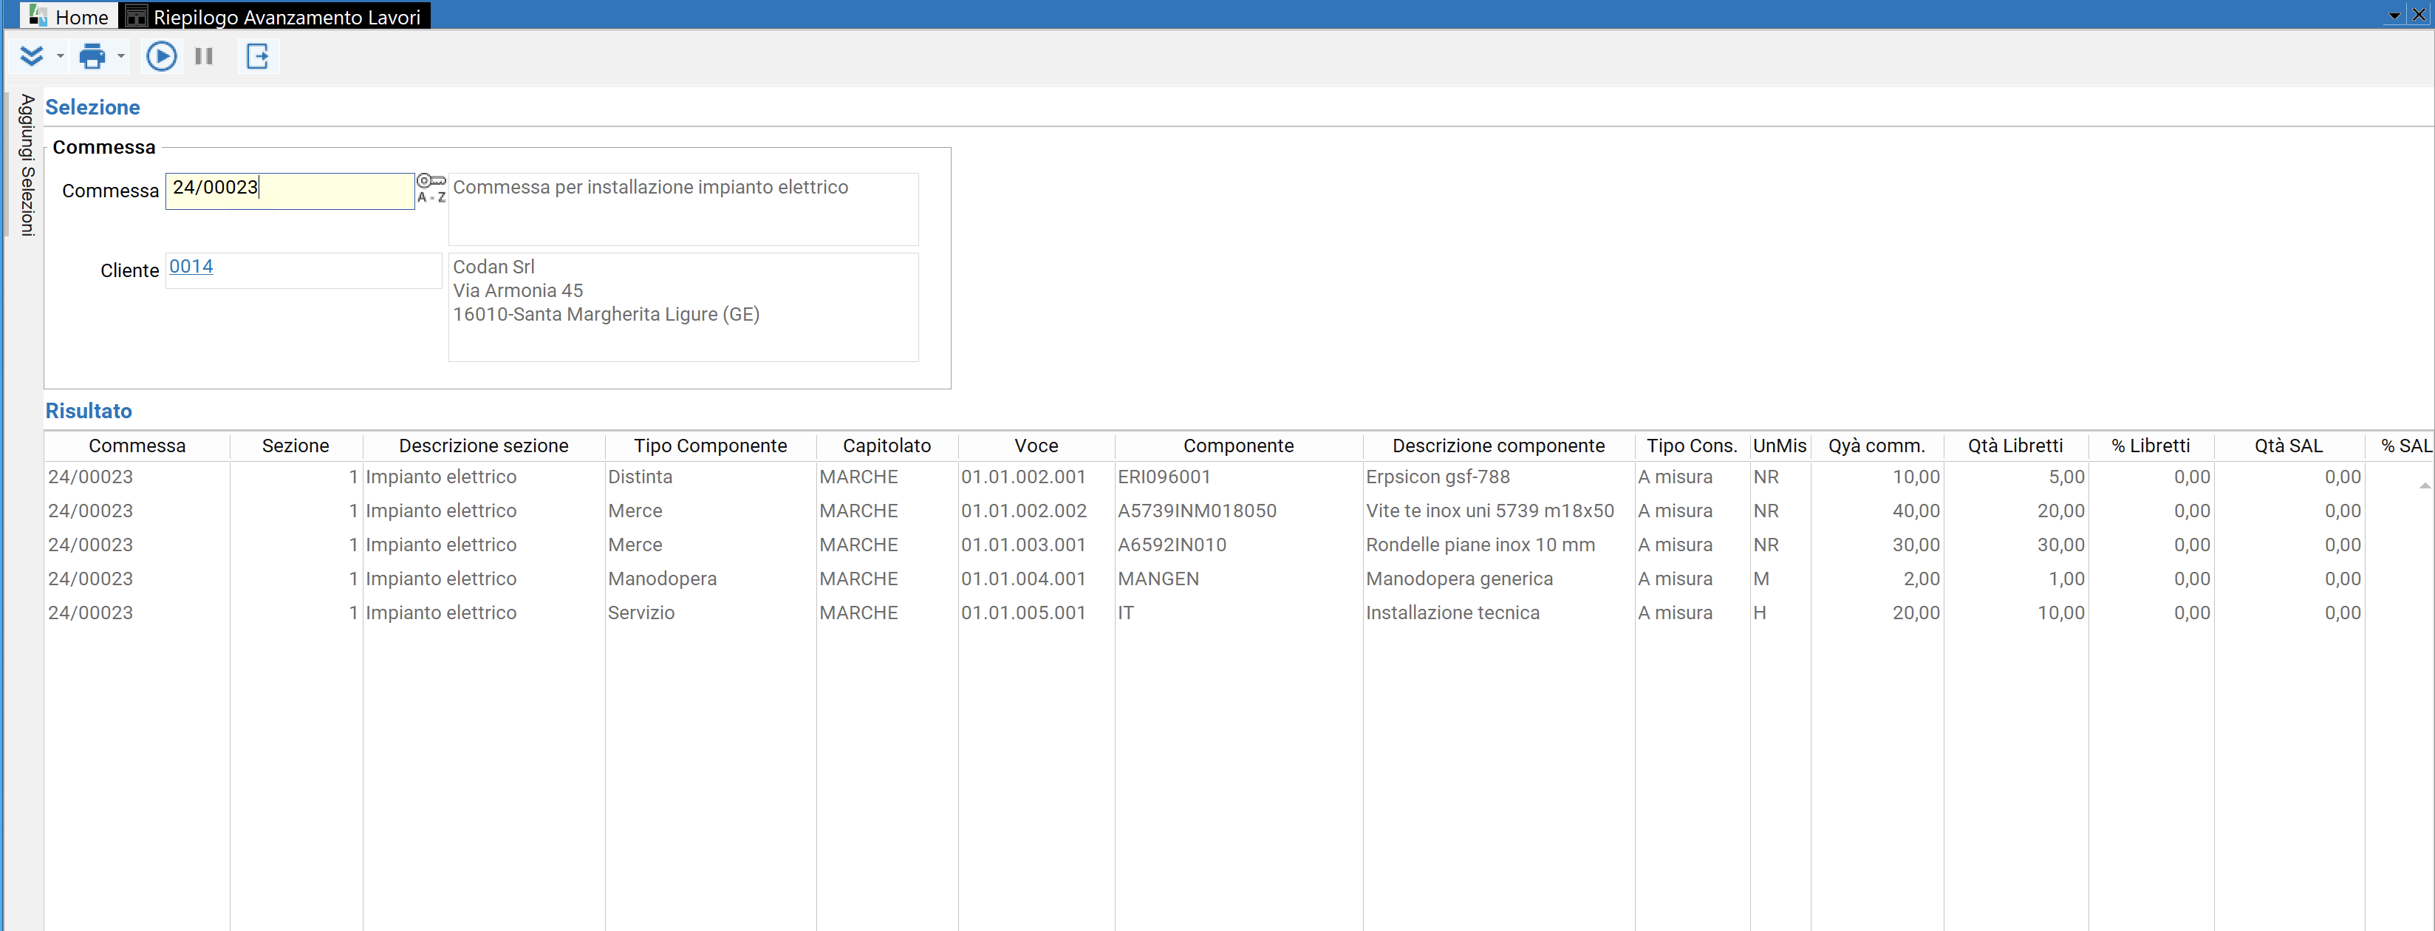
Task: Click the % SAL column header
Action: click(2400, 446)
